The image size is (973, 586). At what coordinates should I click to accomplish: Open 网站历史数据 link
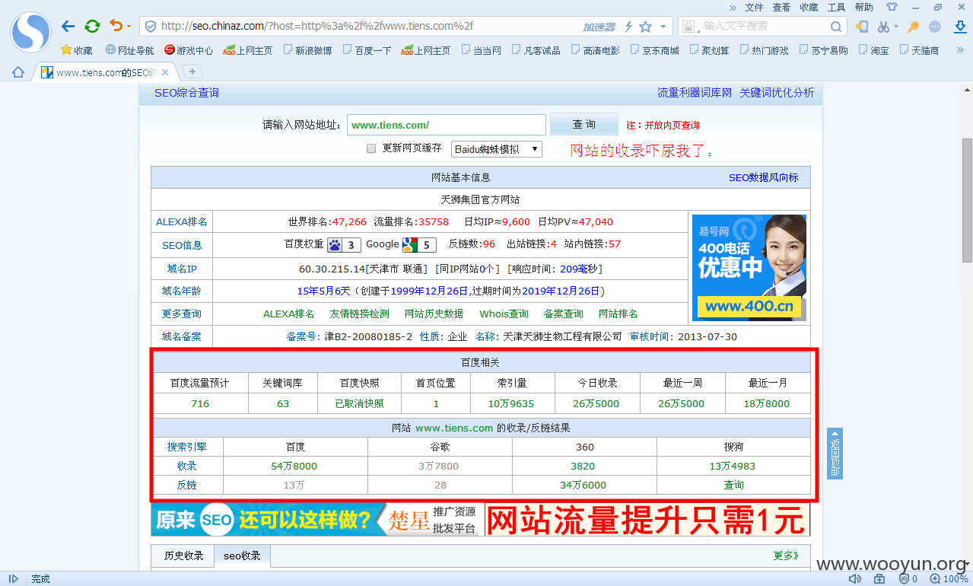(x=434, y=314)
